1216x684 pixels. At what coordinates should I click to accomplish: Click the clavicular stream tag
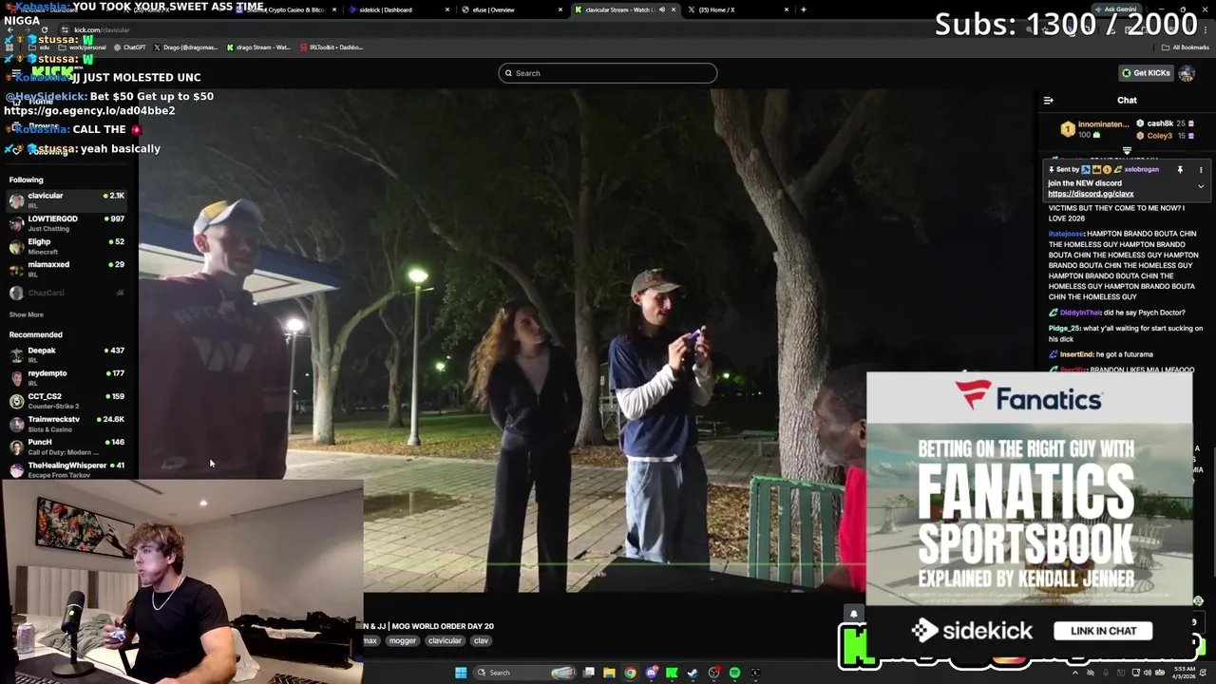click(445, 641)
